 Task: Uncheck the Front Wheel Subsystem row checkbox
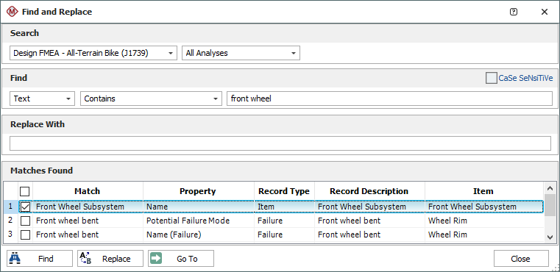coord(25,207)
